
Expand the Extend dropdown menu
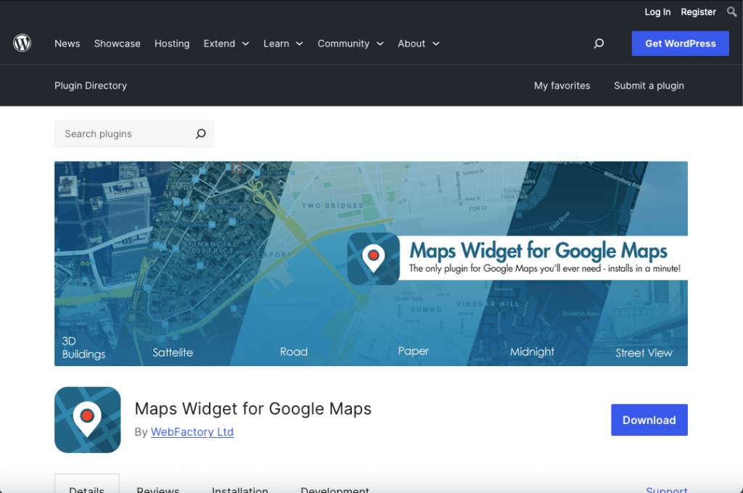[x=226, y=43]
